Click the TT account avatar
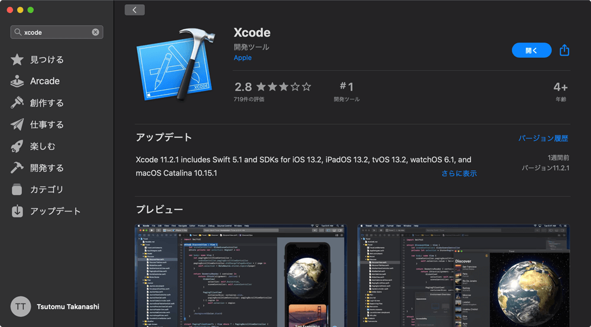 pyautogui.click(x=20, y=307)
